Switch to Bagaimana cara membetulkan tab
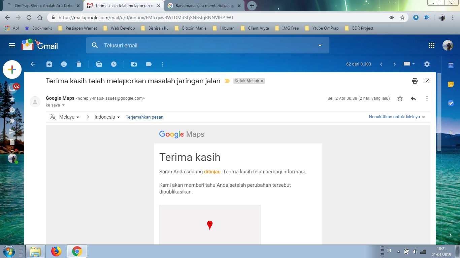 coord(204,6)
